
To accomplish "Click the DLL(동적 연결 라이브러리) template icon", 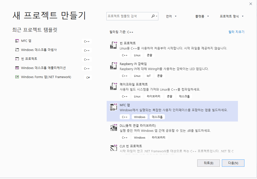I will [x=114, y=128].
